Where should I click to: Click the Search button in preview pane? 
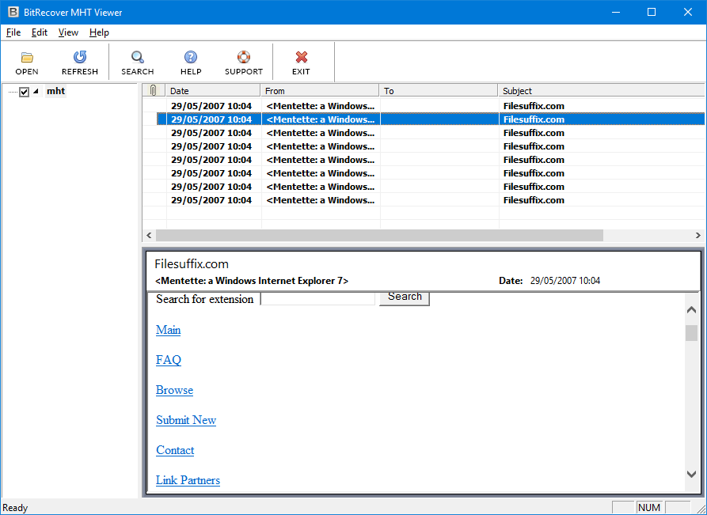(x=405, y=297)
